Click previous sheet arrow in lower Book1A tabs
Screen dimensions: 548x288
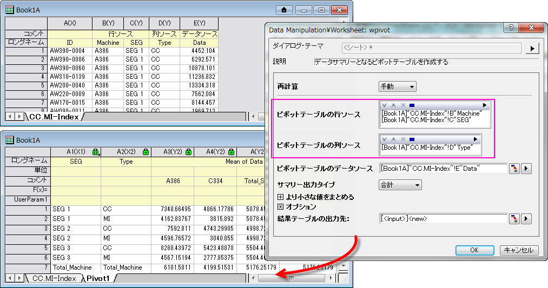(10, 278)
